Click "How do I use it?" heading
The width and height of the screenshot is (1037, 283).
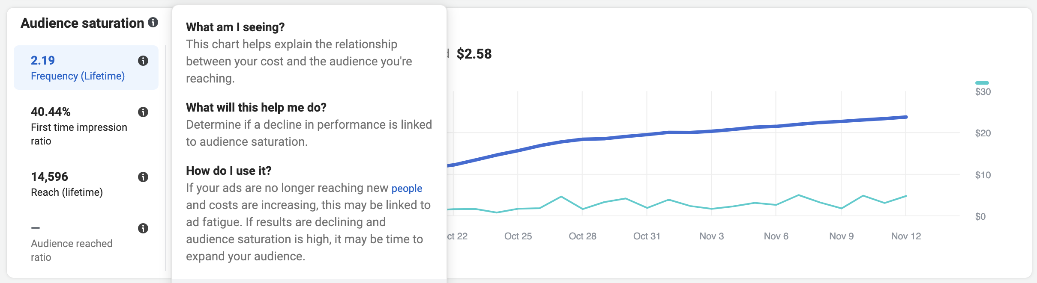229,171
